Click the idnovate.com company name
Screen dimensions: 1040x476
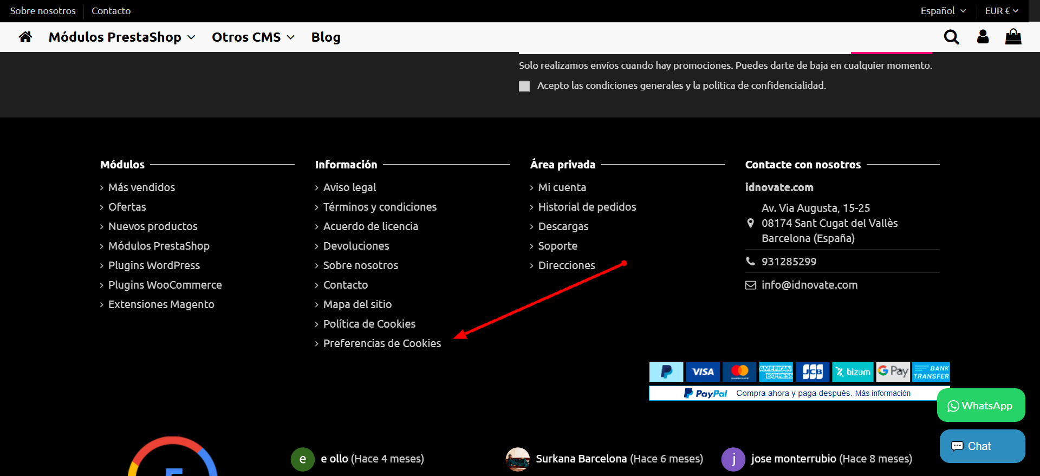(x=779, y=187)
